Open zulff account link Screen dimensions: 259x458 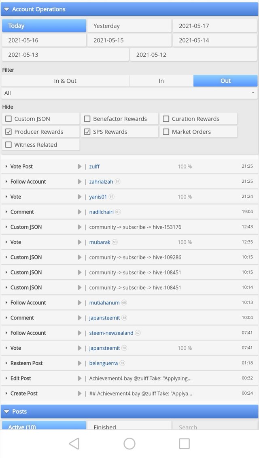[95, 167]
